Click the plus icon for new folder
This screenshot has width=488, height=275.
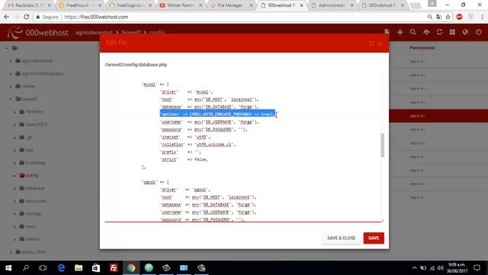400,32
